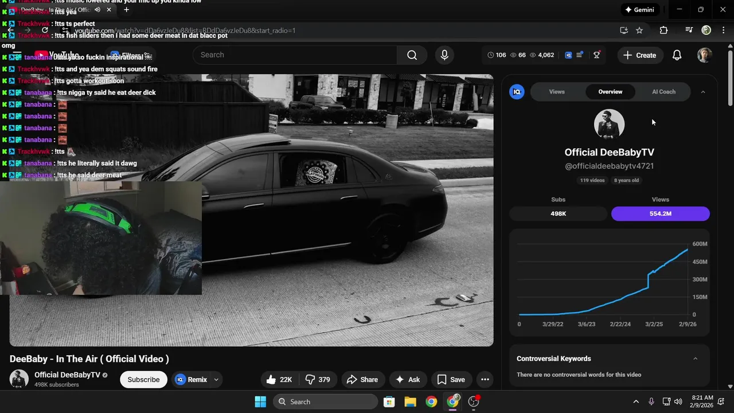Image resolution: width=734 pixels, height=413 pixels.
Task: Click the '8 years old' badge
Action: [627, 180]
